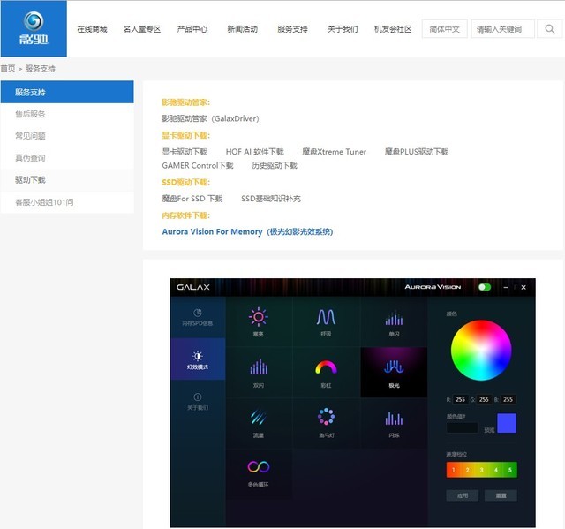Click the G value 255 field
The height and width of the screenshot is (529, 565).
pyautogui.click(x=484, y=400)
